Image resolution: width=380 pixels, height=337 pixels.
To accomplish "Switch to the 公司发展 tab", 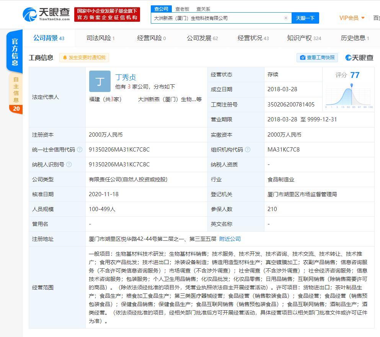I will click(202, 38).
